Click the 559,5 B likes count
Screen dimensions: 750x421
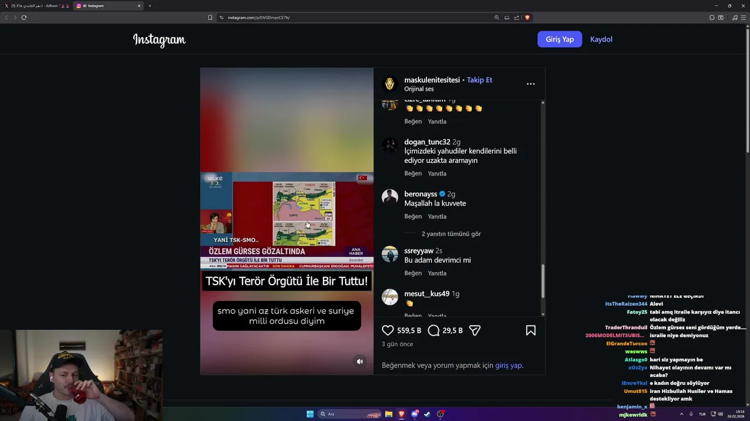[409, 331]
